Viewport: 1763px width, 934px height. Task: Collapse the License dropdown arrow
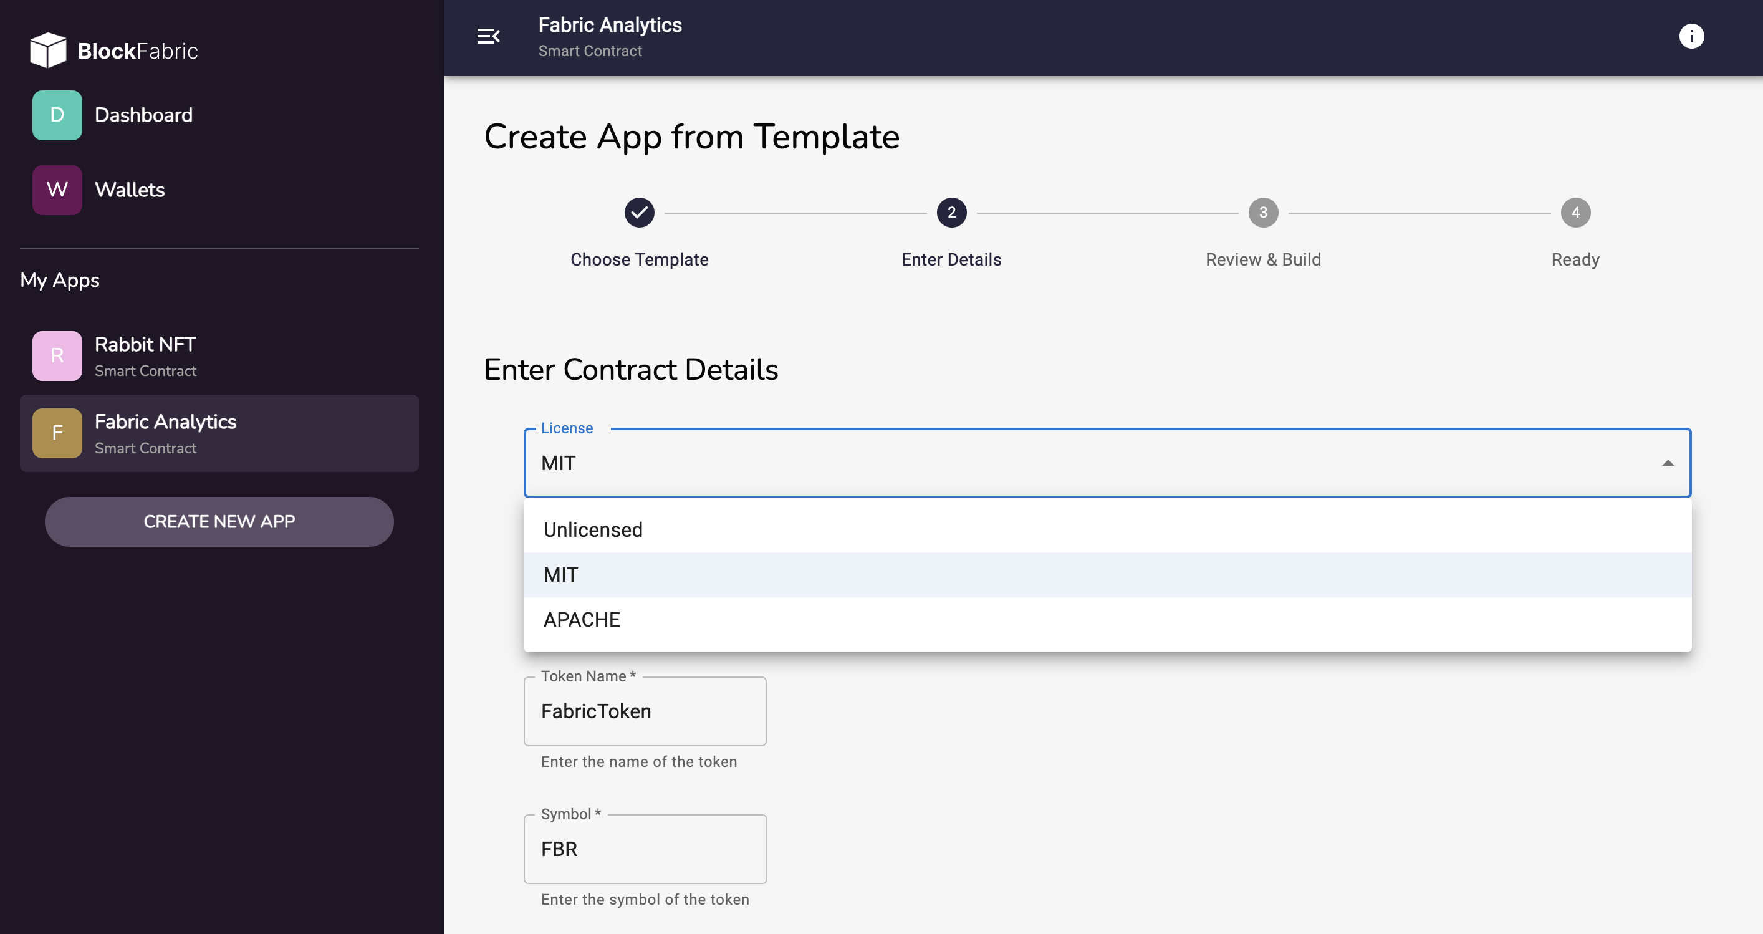pyautogui.click(x=1667, y=463)
